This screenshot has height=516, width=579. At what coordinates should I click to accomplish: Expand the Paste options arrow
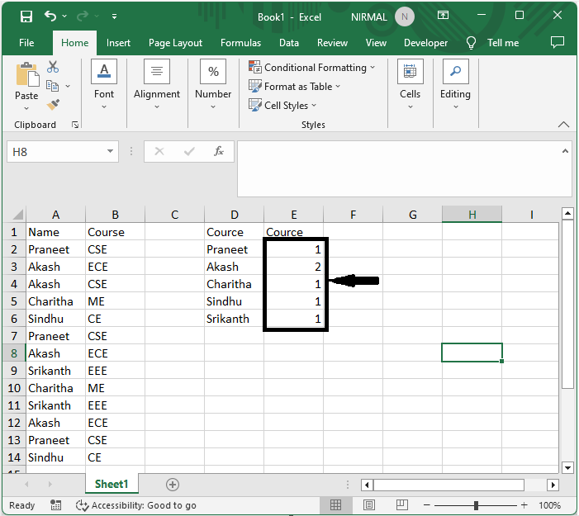pos(26,108)
